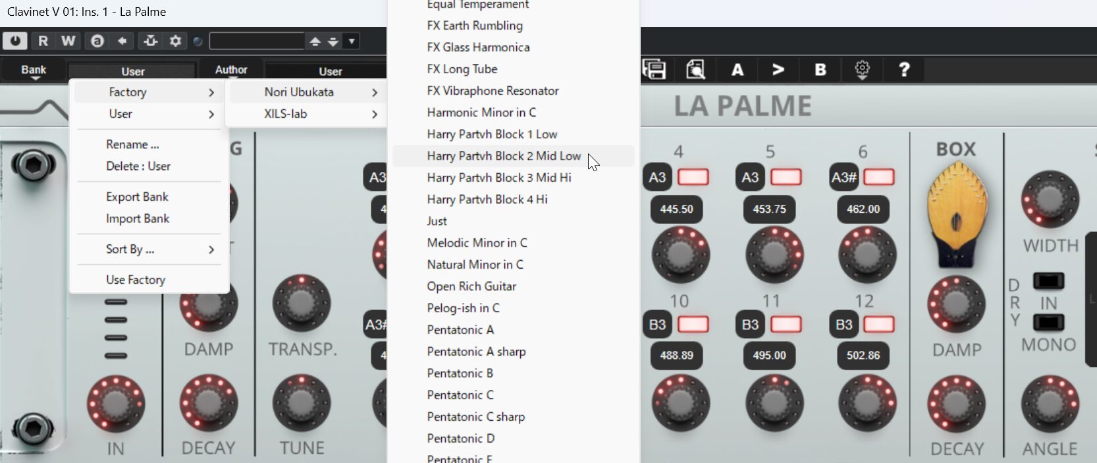Open the preset browser search icon
Viewport: 1097px width, 463px height.
pos(695,69)
